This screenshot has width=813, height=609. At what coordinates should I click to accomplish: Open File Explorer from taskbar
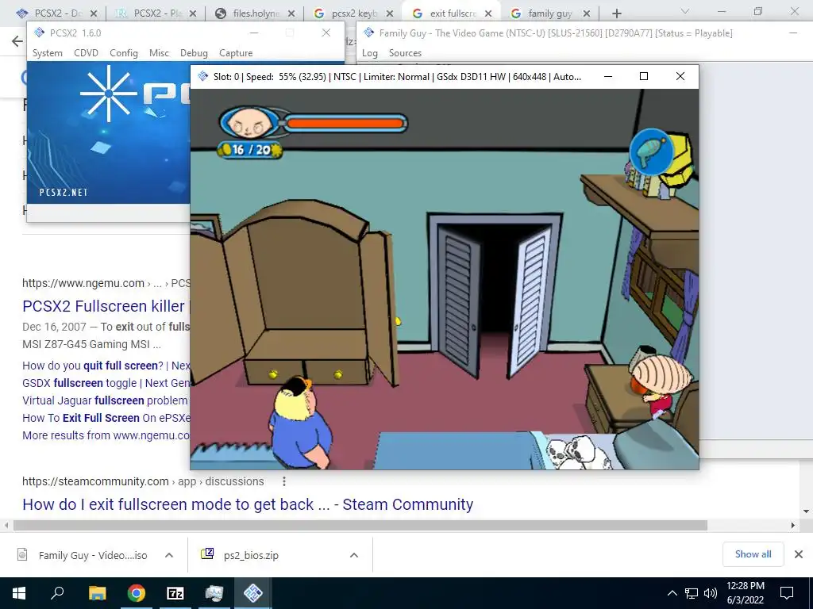97,593
